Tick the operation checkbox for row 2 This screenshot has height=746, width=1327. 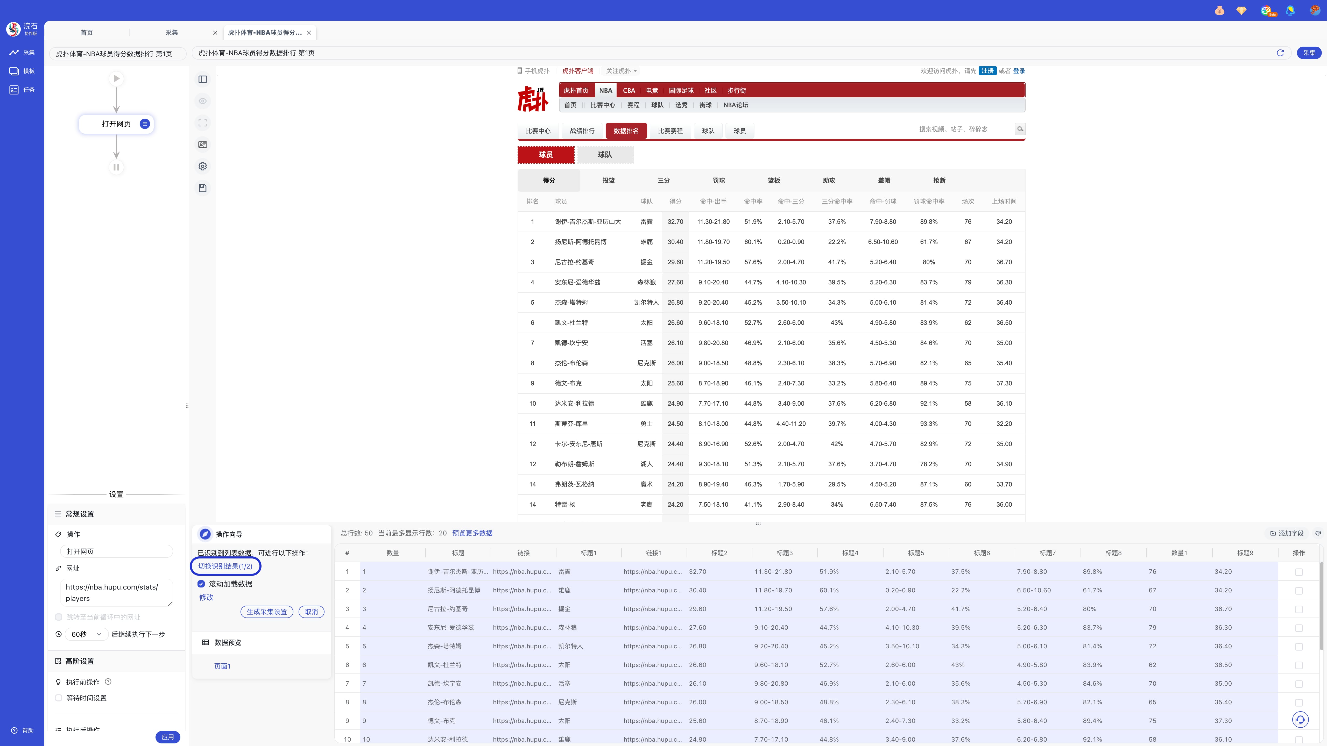pyautogui.click(x=1299, y=591)
